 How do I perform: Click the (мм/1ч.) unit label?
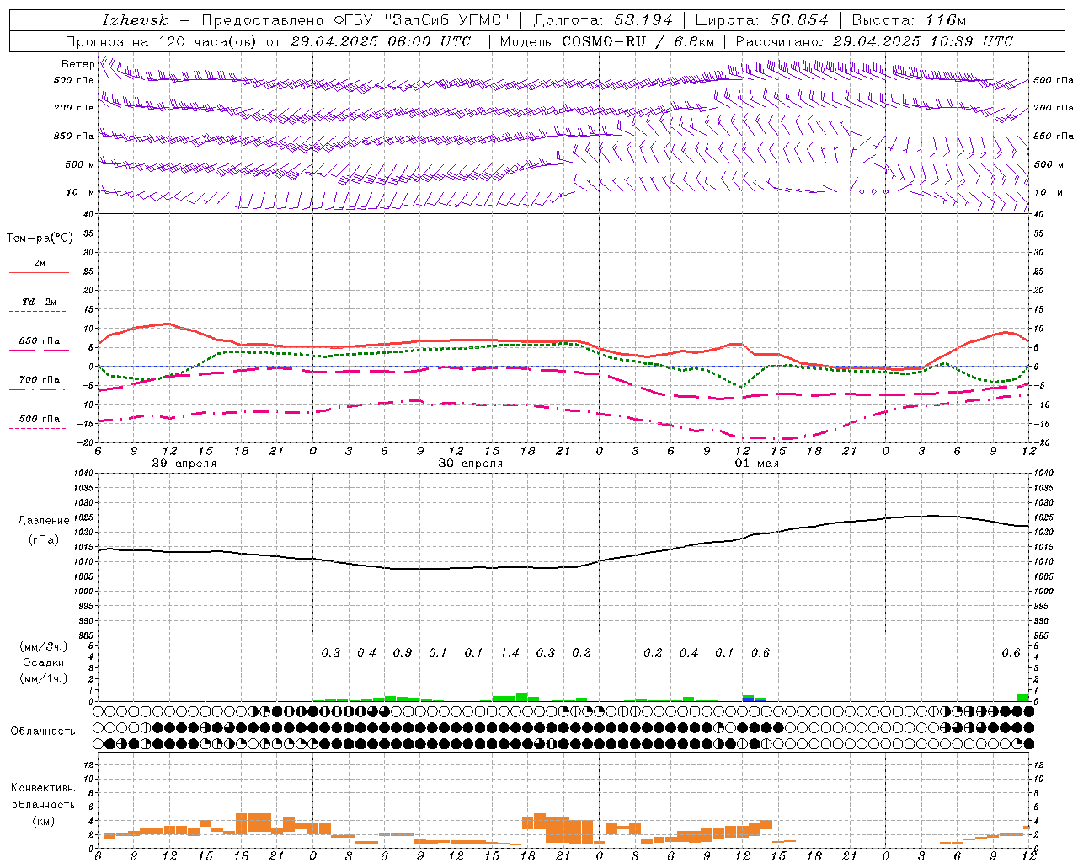coord(43,679)
